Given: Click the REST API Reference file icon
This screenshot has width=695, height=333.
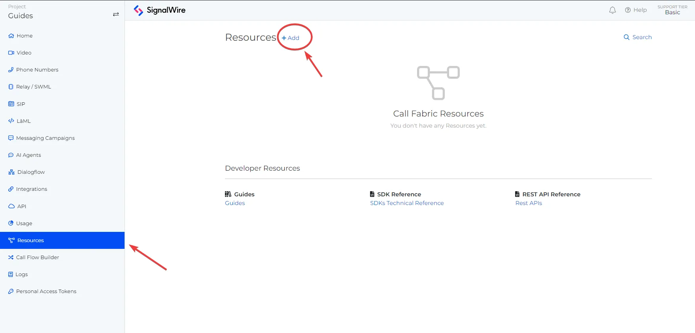Looking at the screenshot, I should click(x=517, y=194).
